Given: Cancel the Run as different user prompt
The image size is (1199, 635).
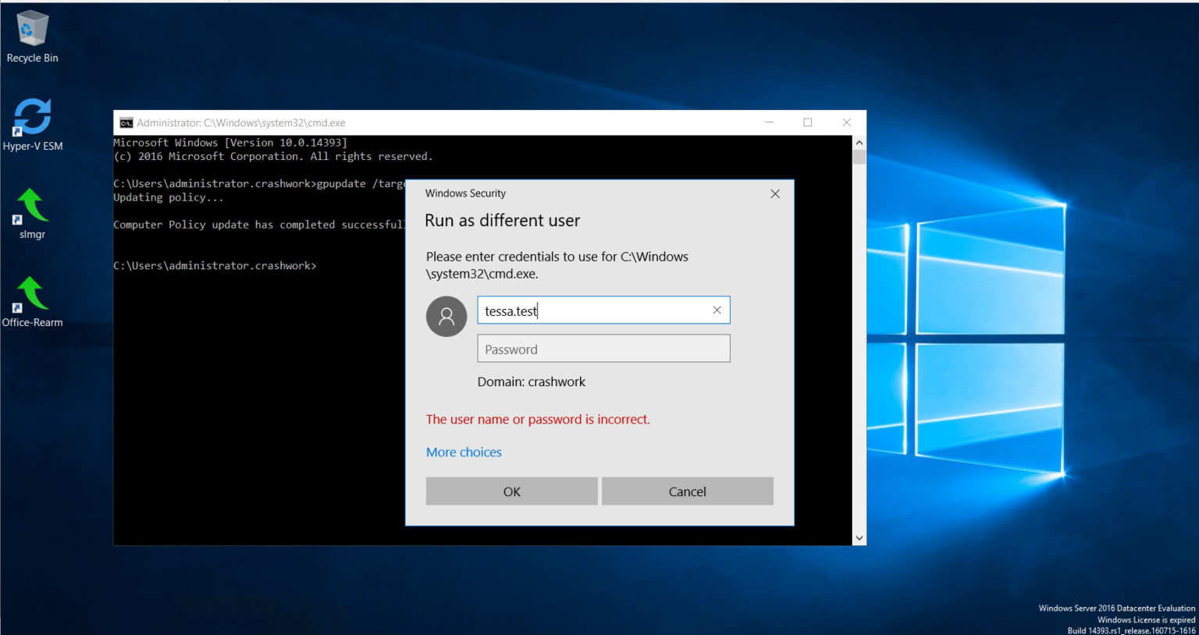Looking at the screenshot, I should pyautogui.click(x=687, y=491).
